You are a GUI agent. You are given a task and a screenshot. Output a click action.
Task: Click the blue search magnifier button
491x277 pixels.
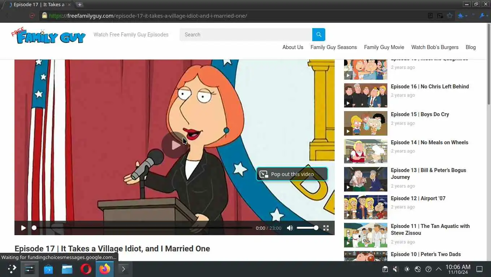(x=318, y=35)
